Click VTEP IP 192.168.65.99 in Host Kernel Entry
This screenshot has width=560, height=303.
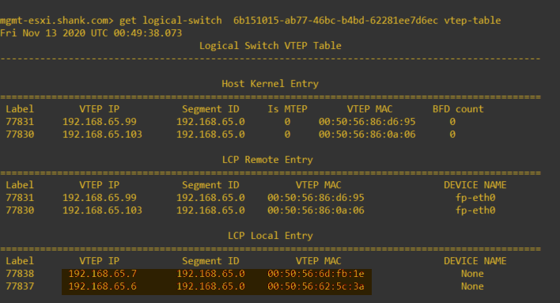[x=100, y=122]
